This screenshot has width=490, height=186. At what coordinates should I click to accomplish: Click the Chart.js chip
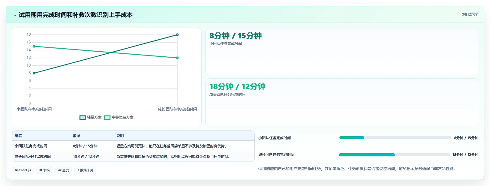click(23, 170)
